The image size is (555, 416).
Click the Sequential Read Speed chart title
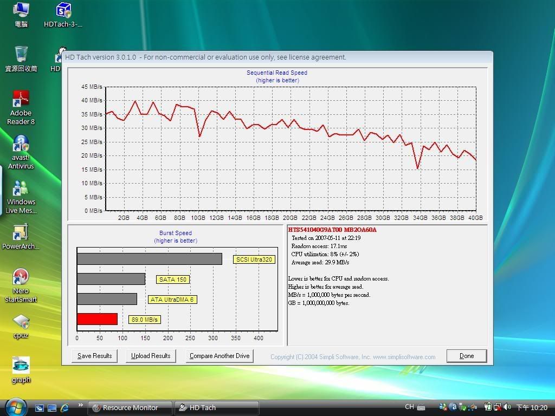(277, 73)
